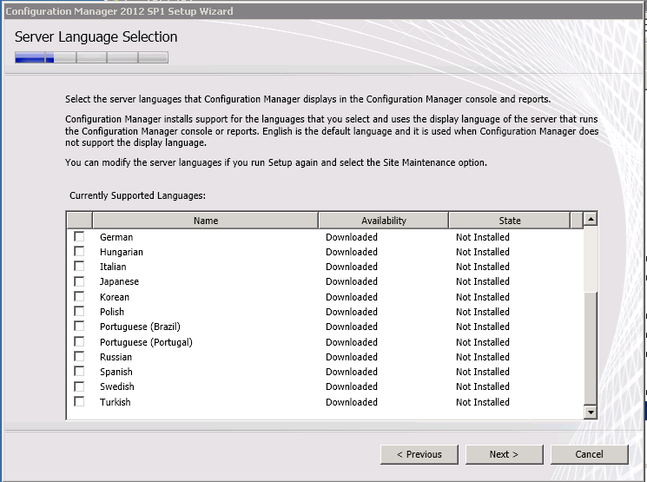Tick the Portuguese (Portugal) checkbox
Screen dimensions: 647x482
click(x=80, y=342)
